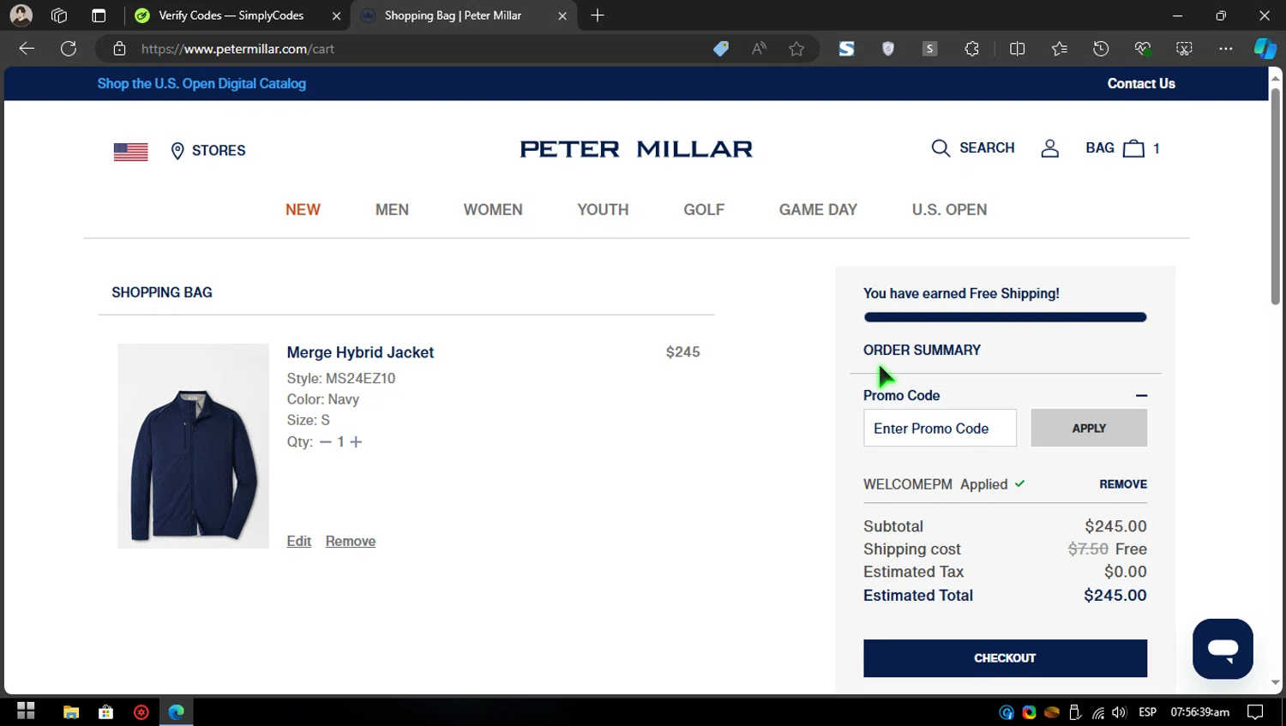Open the account user icon
The width and height of the screenshot is (1286, 726).
tap(1049, 148)
